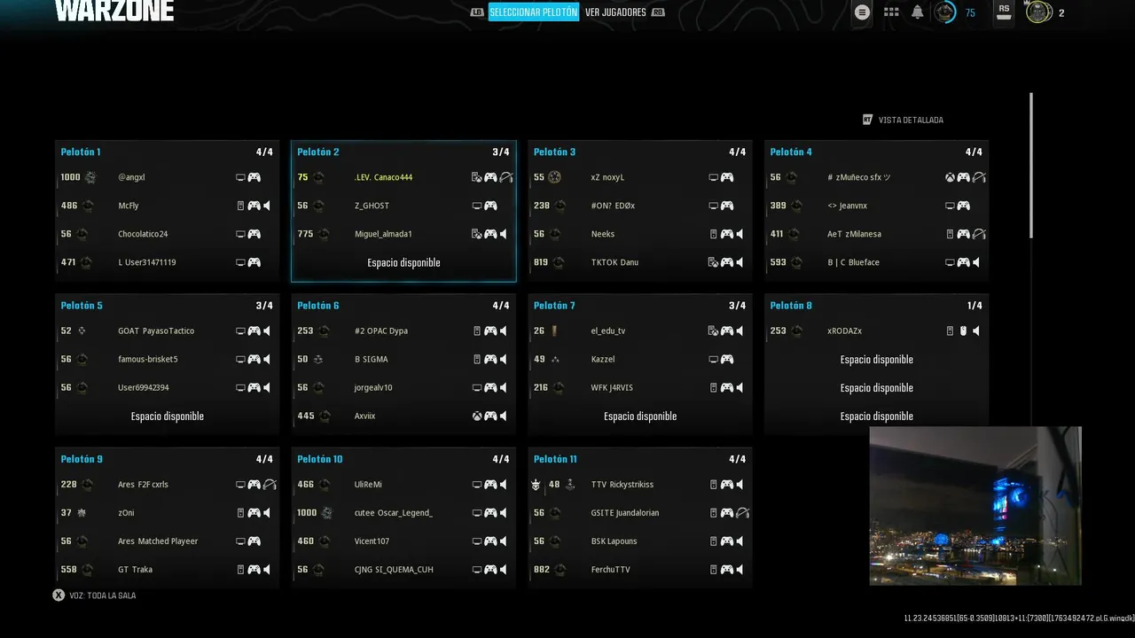Click the platform icon in TKTOK Danu's row
The image size is (1135, 638).
coord(713,262)
